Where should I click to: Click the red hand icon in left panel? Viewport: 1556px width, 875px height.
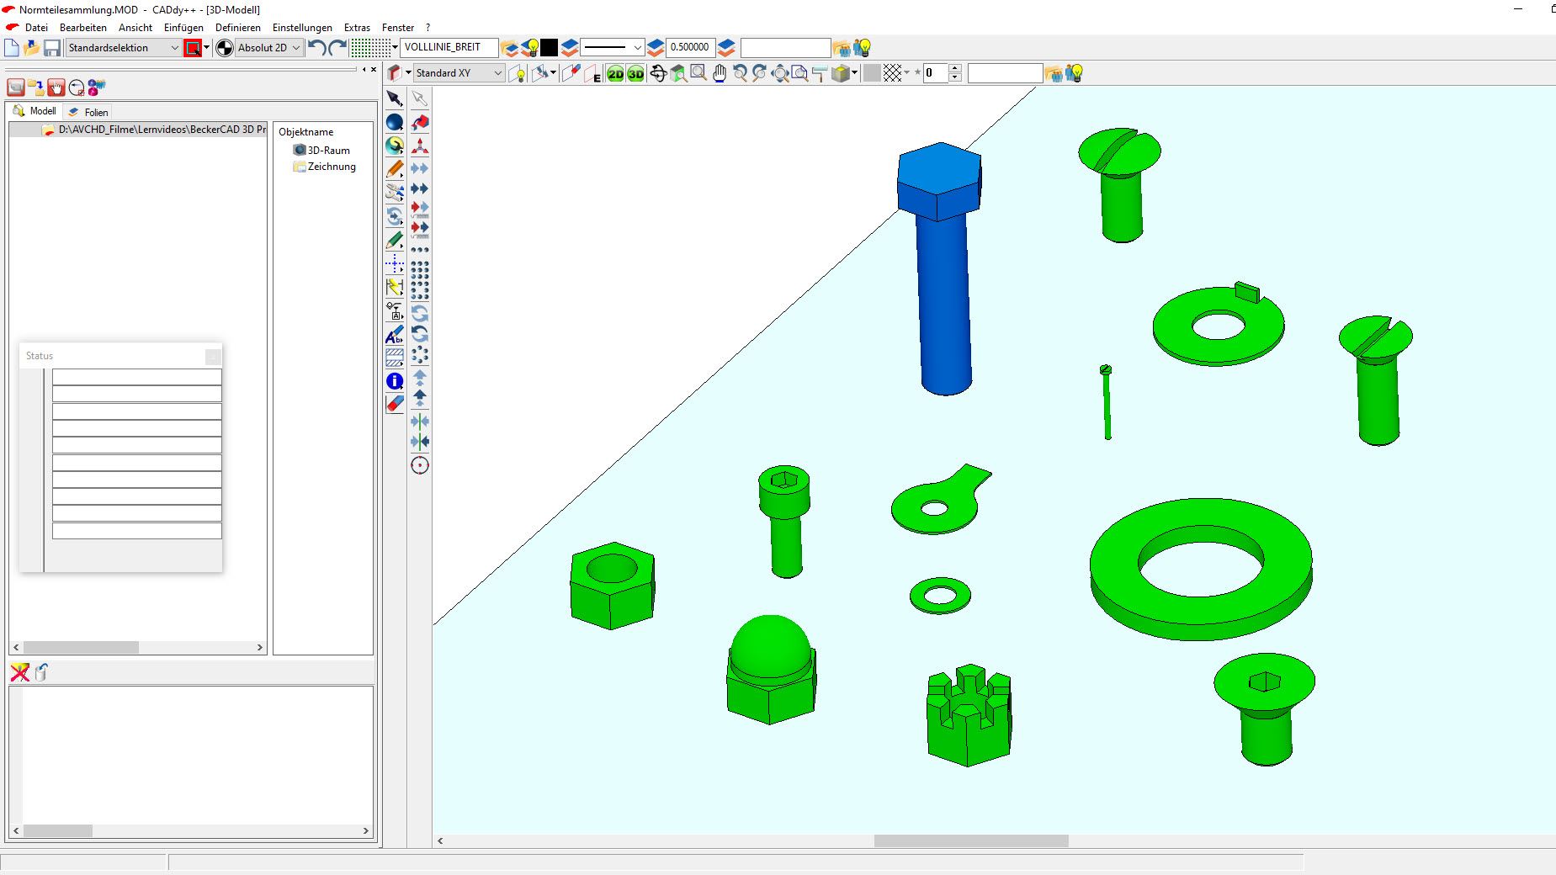pyautogui.click(x=56, y=87)
